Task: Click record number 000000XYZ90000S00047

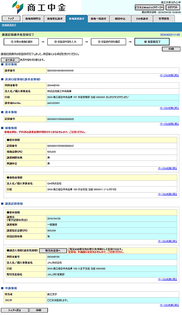Action: [61, 146]
